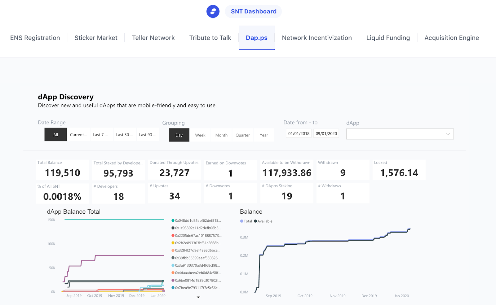Select Month grouping

(221, 135)
